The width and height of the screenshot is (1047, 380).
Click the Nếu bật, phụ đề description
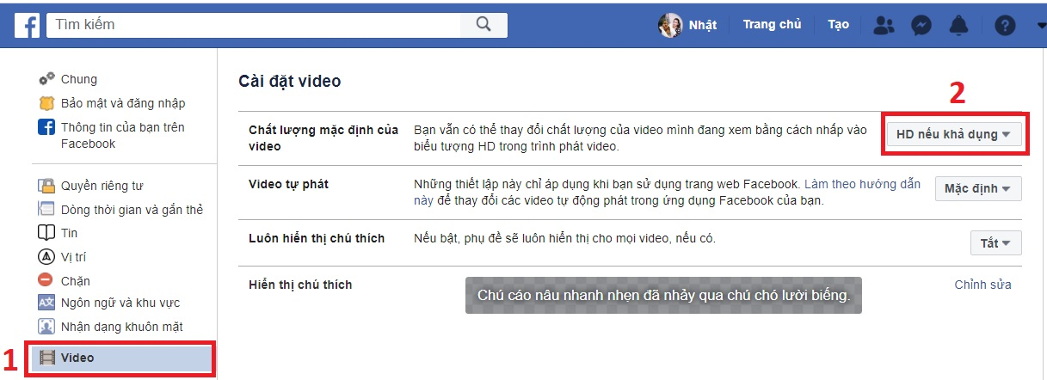pyautogui.click(x=564, y=238)
